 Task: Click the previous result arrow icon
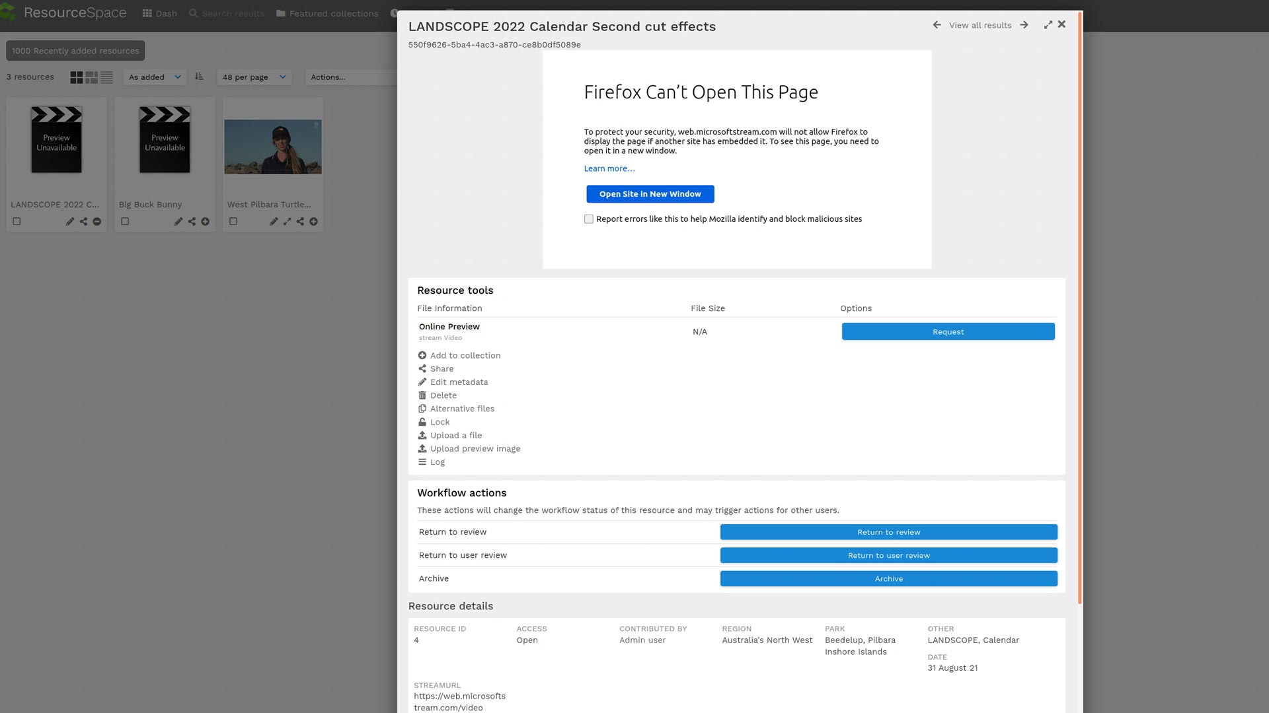point(937,25)
